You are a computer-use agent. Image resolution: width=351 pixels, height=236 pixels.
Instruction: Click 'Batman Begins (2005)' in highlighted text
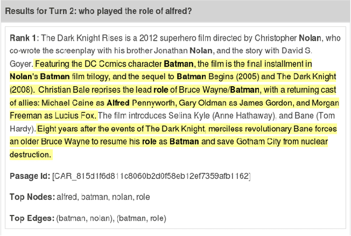click(x=215, y=76)
